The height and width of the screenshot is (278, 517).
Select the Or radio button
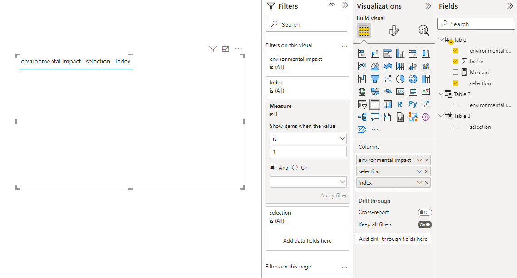[295, 167]
